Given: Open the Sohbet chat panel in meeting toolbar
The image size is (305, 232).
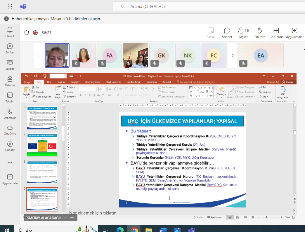Looking at the screenshot, I should point(227,33).
